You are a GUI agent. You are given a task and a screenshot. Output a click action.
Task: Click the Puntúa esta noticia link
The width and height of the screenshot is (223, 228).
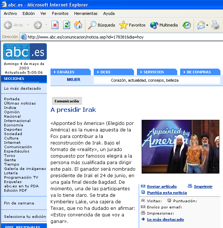[x=167, y=192]
